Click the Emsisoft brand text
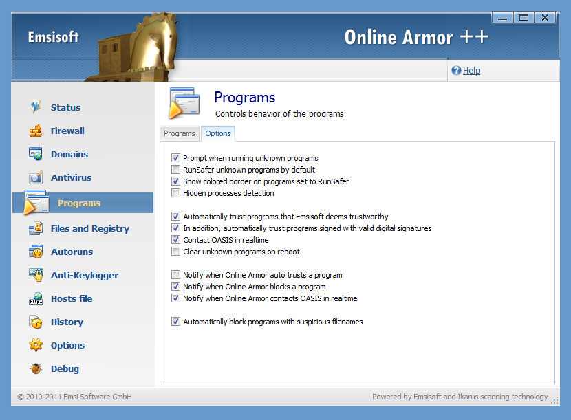 (53, 36)
